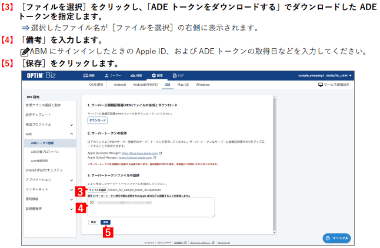
Task: Open the sample_user account dropdown
Action: [339, 76]
